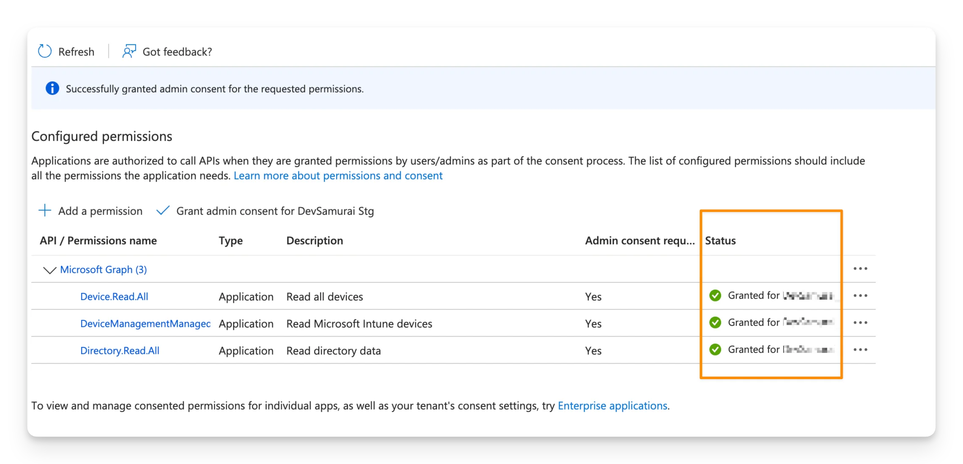963x464 pixels.
Task: Open the Enterprise applications link
Action: [613, 405]
